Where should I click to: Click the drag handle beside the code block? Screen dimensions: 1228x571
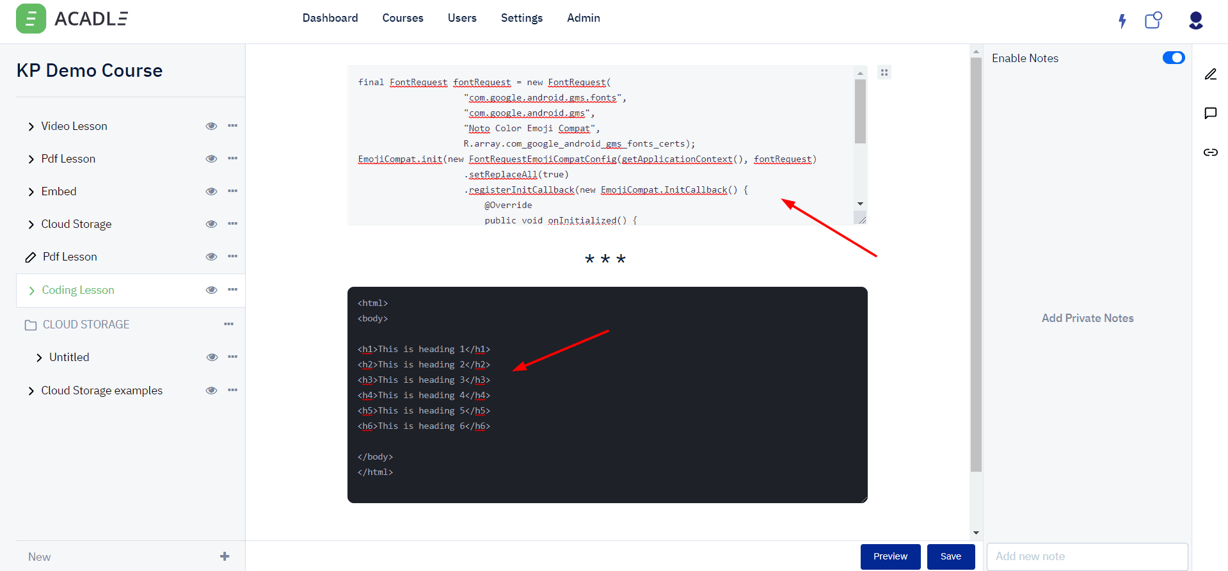coord(884,73)
